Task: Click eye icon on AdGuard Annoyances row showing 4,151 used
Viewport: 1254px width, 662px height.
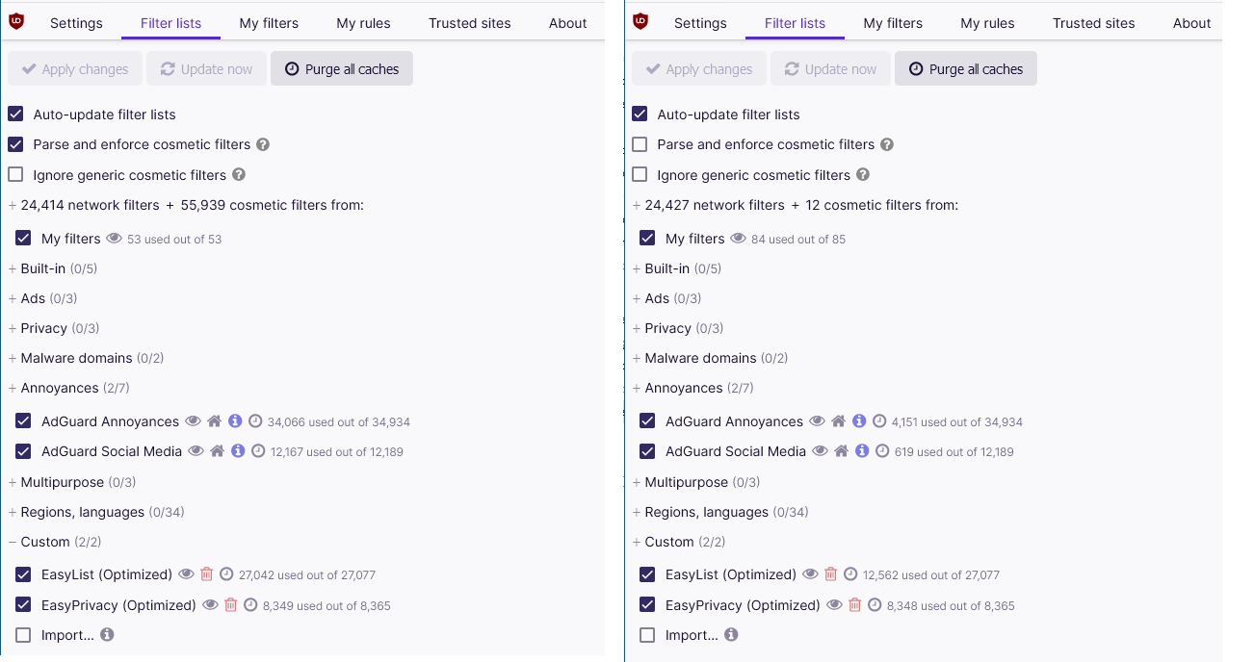Action: 817,421
